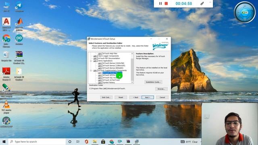Proceed with the Next button
This screenshot has width=258, height=145.
point(148,97)
